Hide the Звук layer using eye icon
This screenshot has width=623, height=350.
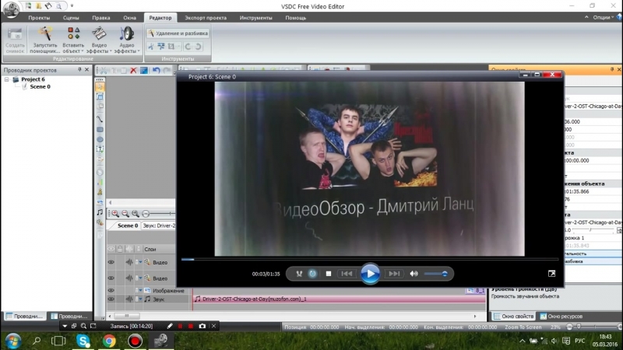[x=111, y=299]
